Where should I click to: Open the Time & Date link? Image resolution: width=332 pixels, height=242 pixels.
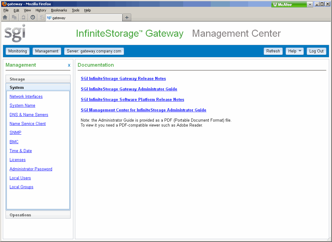click(20, 151)
